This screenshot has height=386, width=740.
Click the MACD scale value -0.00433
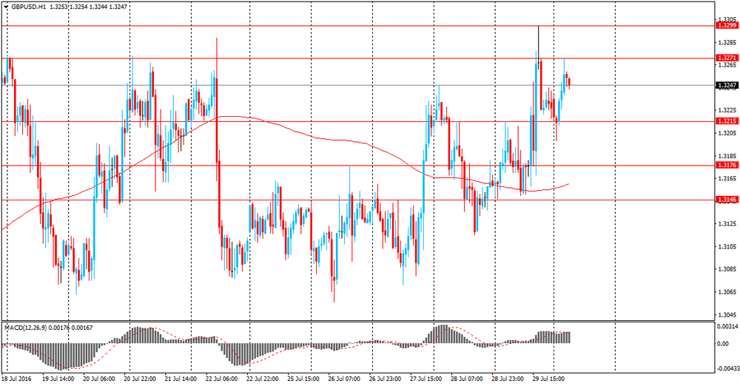tap(727, 368)
